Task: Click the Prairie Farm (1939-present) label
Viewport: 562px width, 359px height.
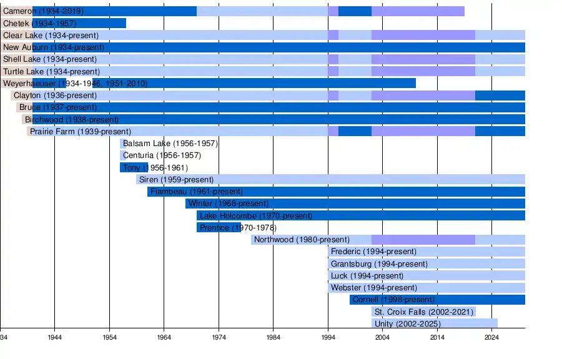Action: pos(81,132)
